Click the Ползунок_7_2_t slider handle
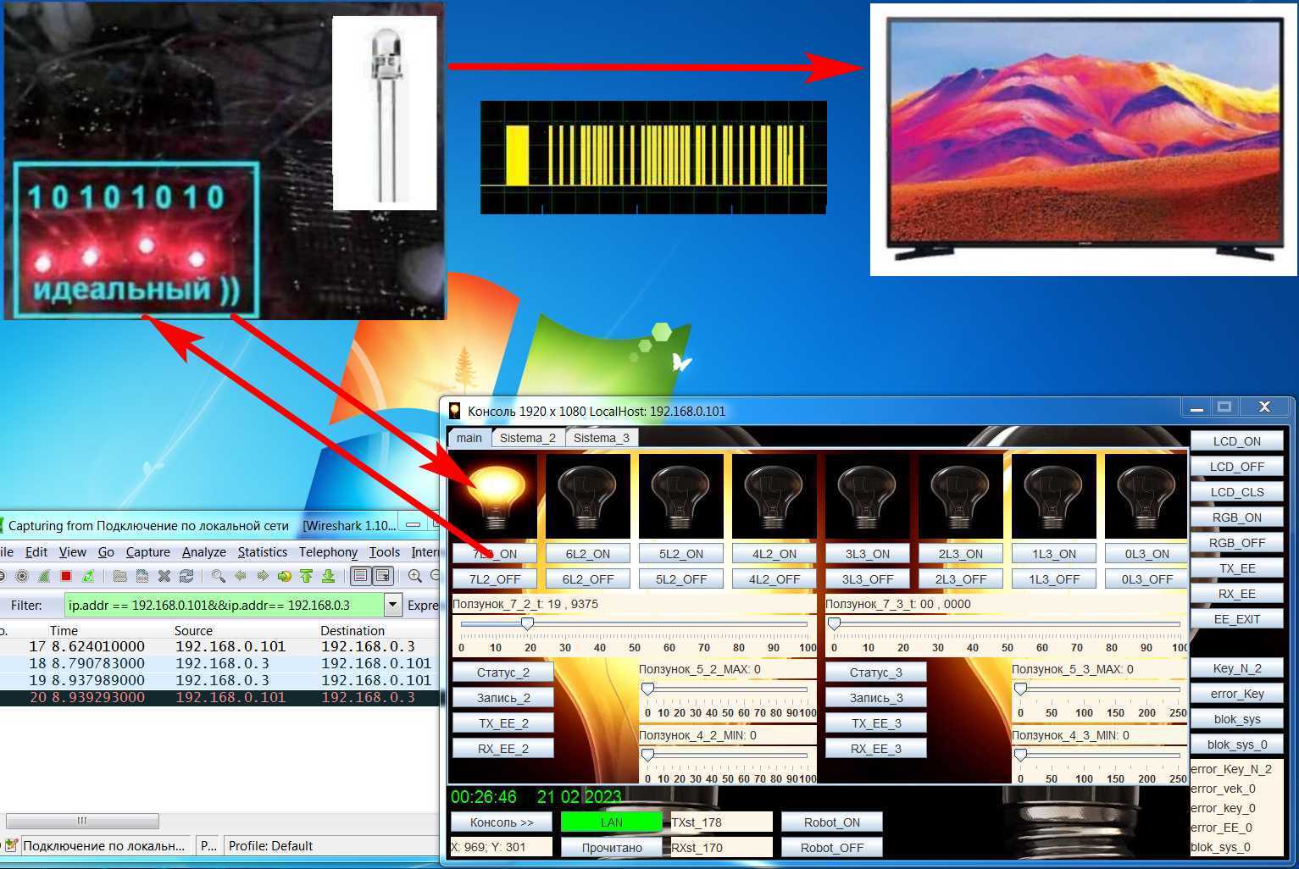This screenshot has width=1299, height=869. 527,624
